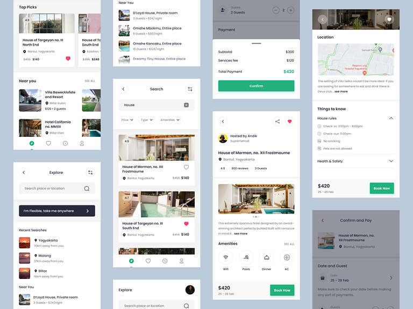This screenshot has height=309, width=413.
Task: Open the history clock tab below the search results
Action: 165,261
